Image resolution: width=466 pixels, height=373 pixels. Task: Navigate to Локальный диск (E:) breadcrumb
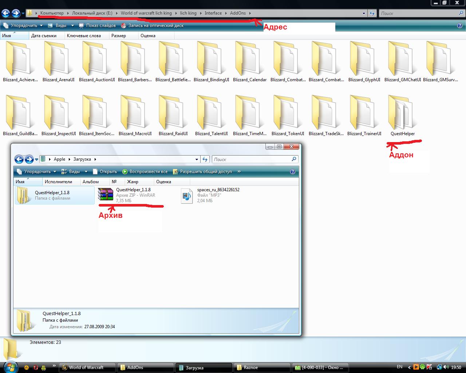(92, 13)
